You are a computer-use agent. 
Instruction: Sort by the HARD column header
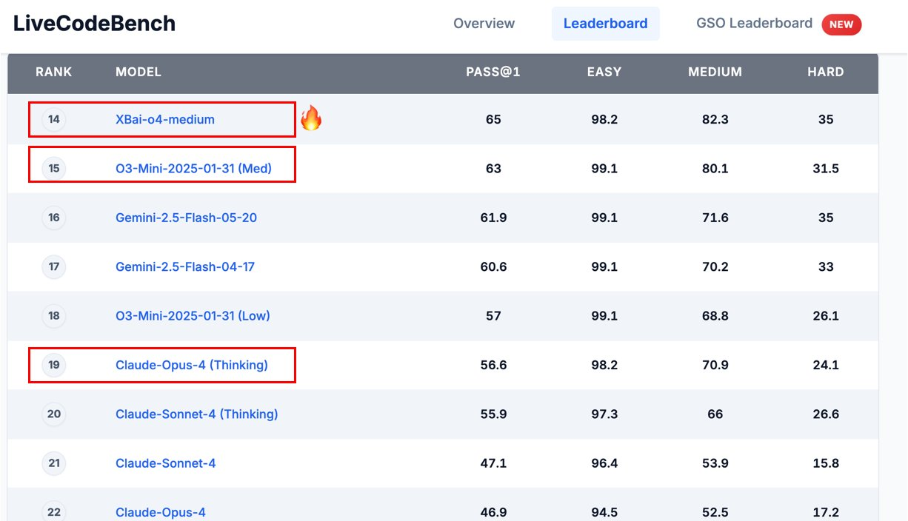(x=826, y=72)
